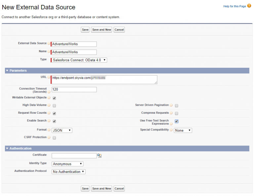Open the Type dropdown showing OData 4.0
The width and height of the screenshot is (254, 196).
coord(79,60)
